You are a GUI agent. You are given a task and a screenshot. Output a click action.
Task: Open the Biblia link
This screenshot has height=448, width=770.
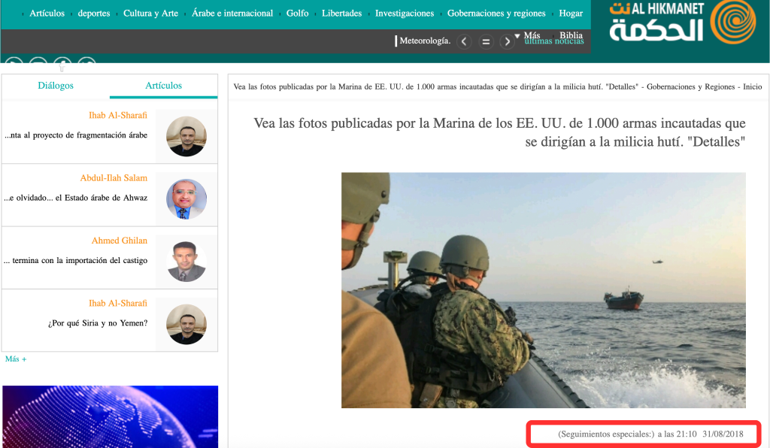571,35
